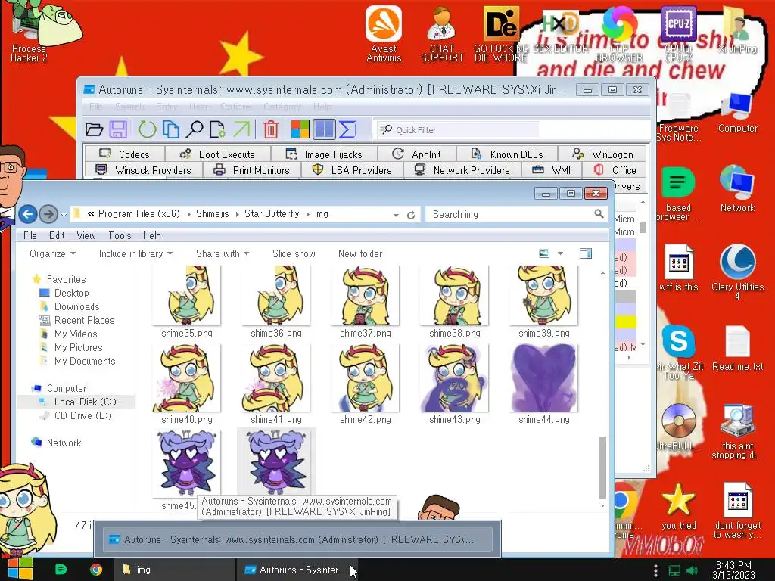Click the green Refresh icon in Autoruns toolbar
775x581 pixels.
pyautogui.click(x=147, y=130)
